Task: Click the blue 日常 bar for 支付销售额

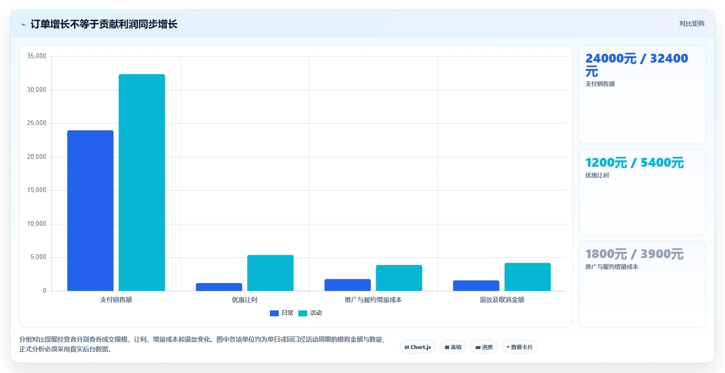Action: click(90, 211)
